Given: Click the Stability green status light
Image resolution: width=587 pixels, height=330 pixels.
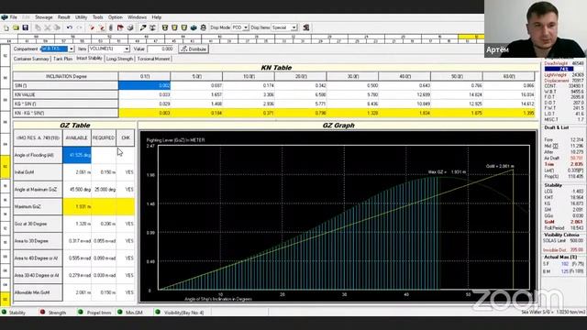Looking at the screenshot, I should tap(4, 312).
